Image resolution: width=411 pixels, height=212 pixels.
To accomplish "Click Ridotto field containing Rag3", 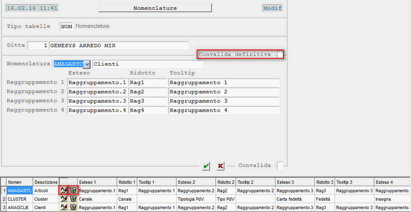I will click(148, 101).
